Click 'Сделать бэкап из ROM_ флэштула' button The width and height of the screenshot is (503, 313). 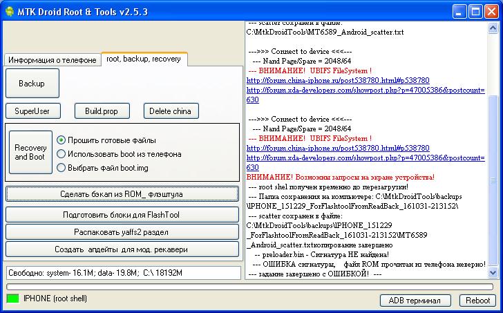point(122,194)
